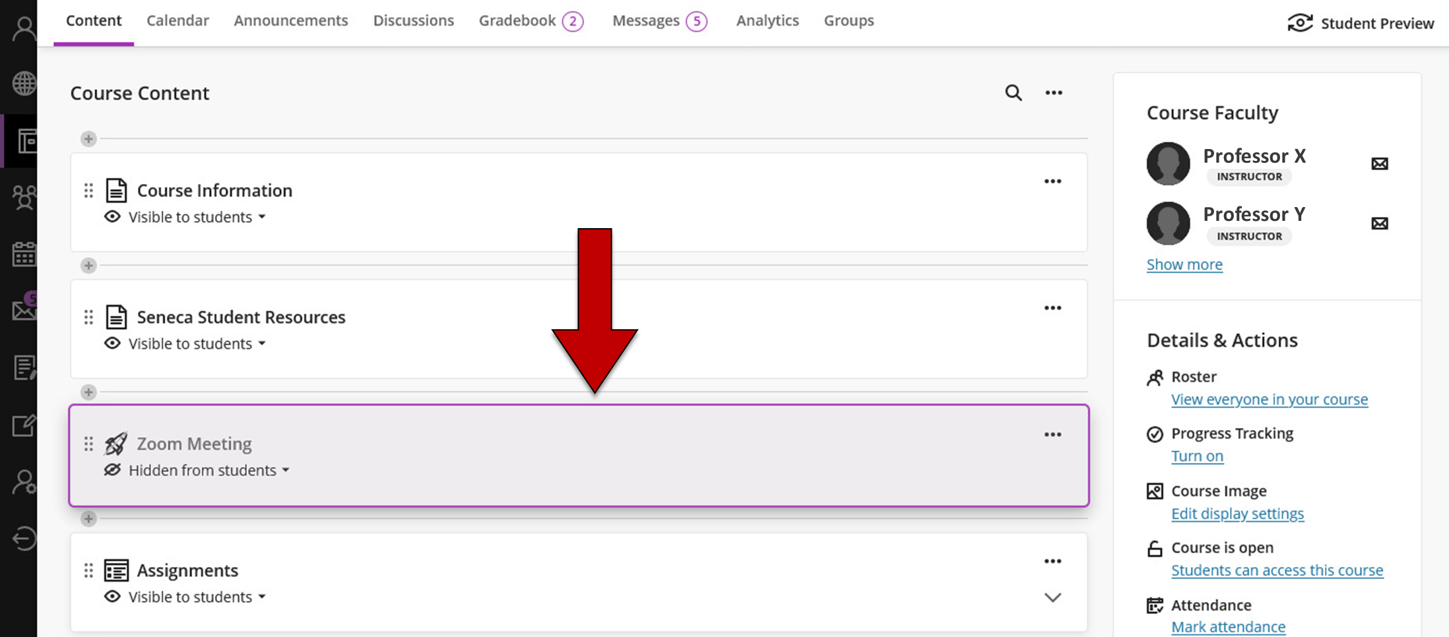Switch to the Analytics tab
The height and width of the screenshot is (637, 1449).
click(767, 20)
